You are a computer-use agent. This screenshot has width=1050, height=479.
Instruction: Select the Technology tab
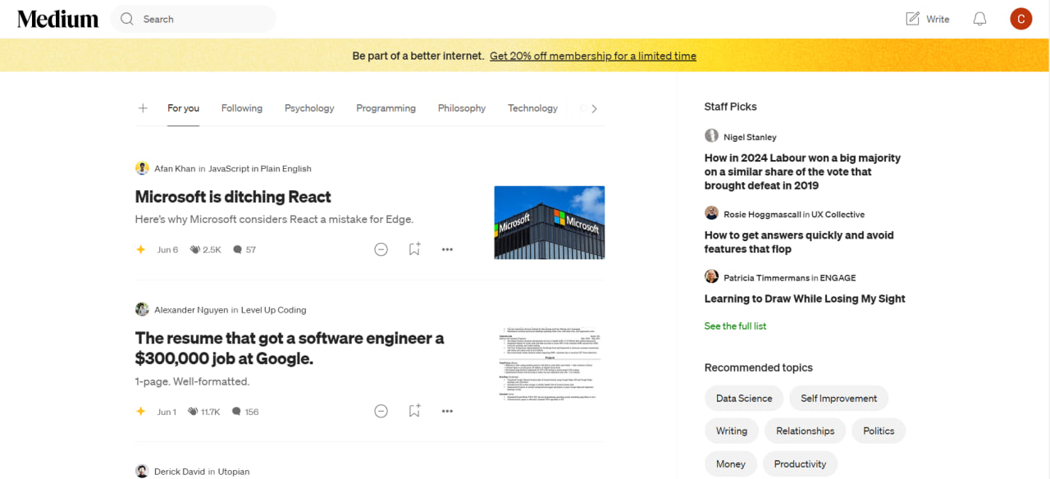click(x=532, y=108)
